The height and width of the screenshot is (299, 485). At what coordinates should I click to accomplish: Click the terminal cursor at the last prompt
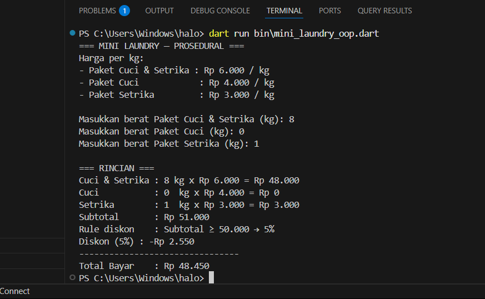[x=211, y=277]
